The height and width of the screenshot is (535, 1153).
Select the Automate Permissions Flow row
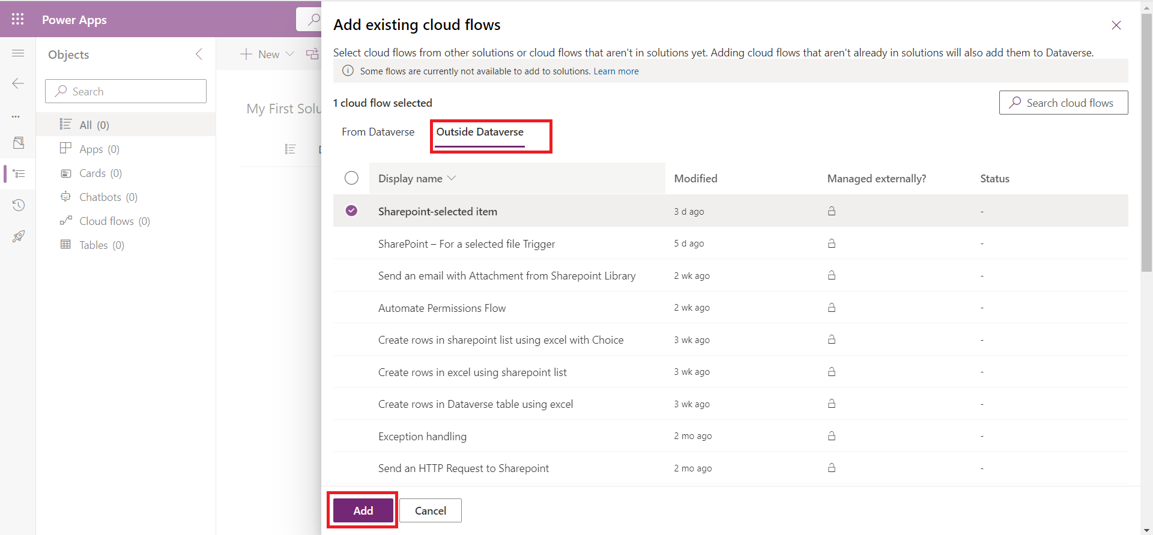point(442,308)
